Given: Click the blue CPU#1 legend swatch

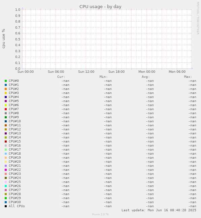Looking at the screenshot, I should coord(6,85).
